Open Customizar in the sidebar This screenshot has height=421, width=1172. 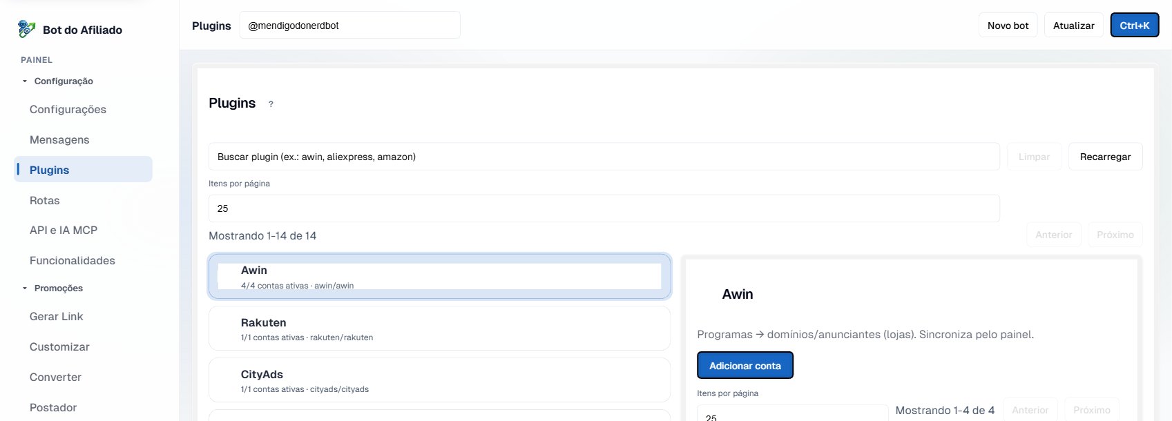pos(59,346)
